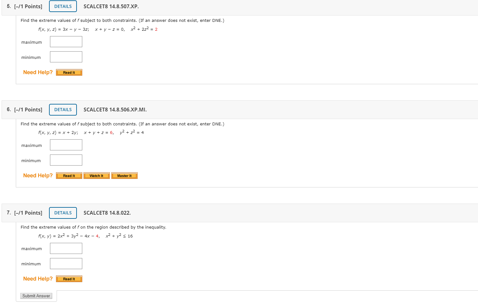Open DETAILS for question 6
Screen dimensions: 478x303
63,110
